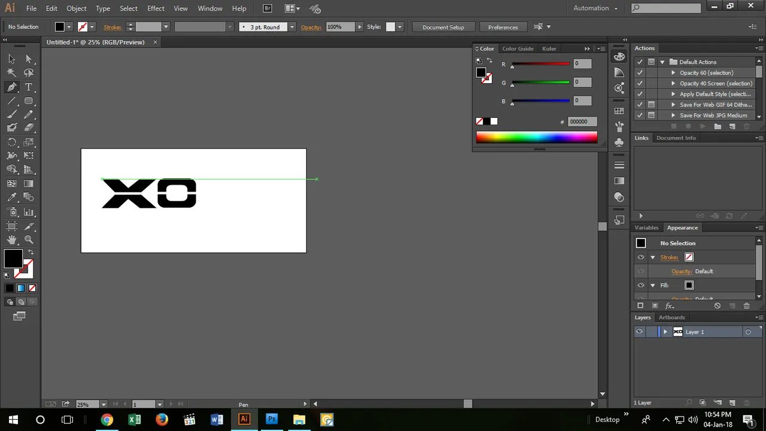The width and height of the screenshot is (766, 431).
Task: Open Photoshop from the Windows taskbar
Action: (x=272, y=419)
